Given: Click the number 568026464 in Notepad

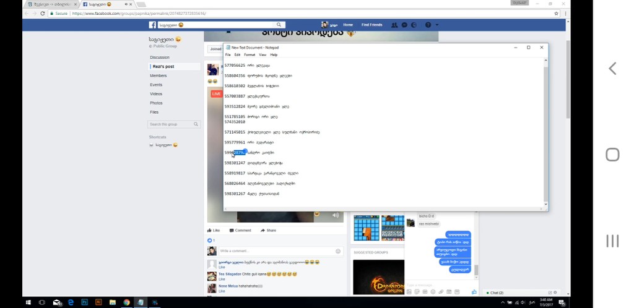Looking at the screenshot, I should (x=235, y=183).
